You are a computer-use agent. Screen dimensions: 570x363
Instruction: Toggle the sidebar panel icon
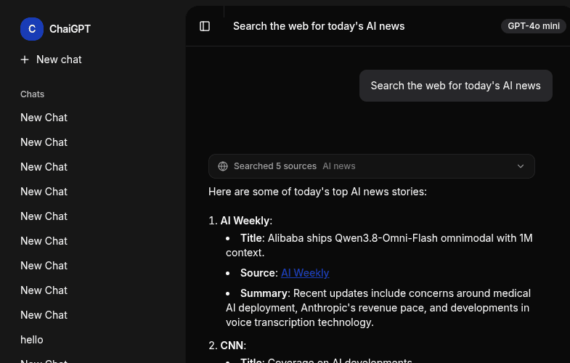point(205,26)
